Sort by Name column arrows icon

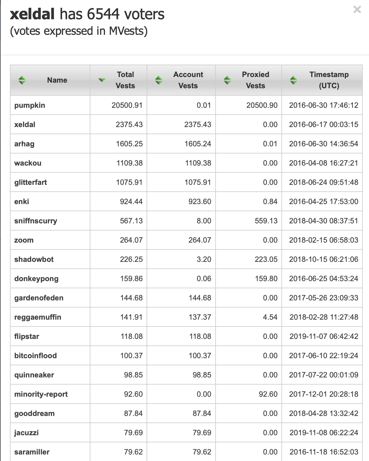coord(22,80)
